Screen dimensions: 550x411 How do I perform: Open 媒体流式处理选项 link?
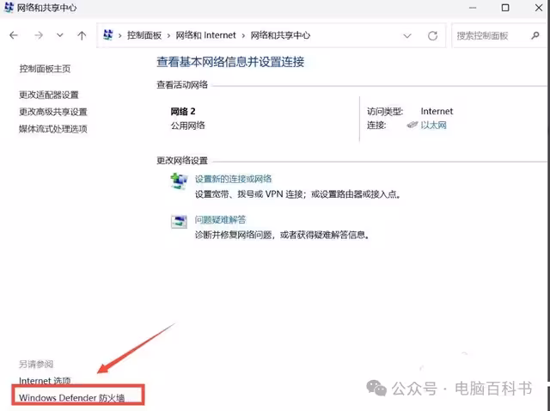(53, 129)
